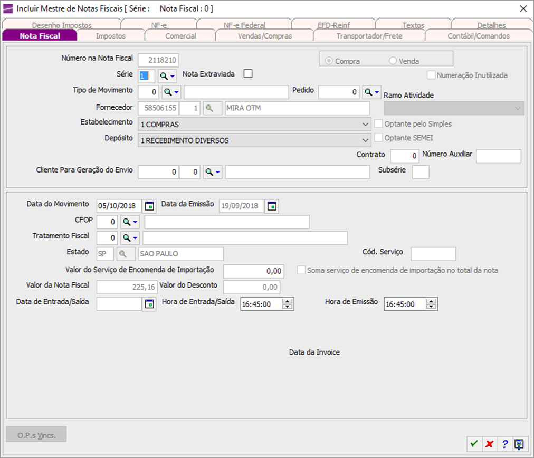Select the Venda radio button
Image resolution: width=534 pixels, height=458 pixels.
(x=393, y=61)
